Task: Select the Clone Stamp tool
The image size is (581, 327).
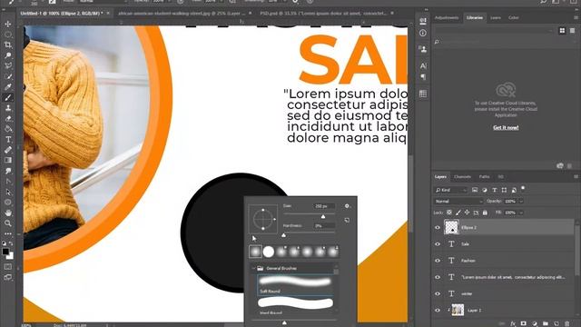Action: tap(8, 108)
